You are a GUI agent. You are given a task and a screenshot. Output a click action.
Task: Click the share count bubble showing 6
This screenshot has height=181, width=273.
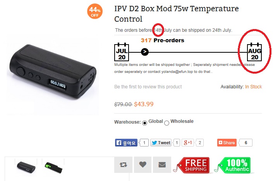click(246, 143)
